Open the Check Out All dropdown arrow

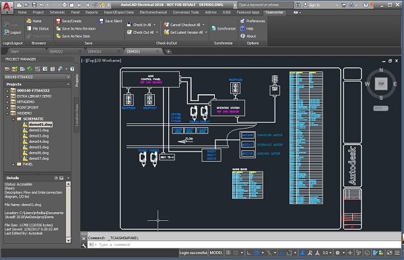[x=157, y=32]
